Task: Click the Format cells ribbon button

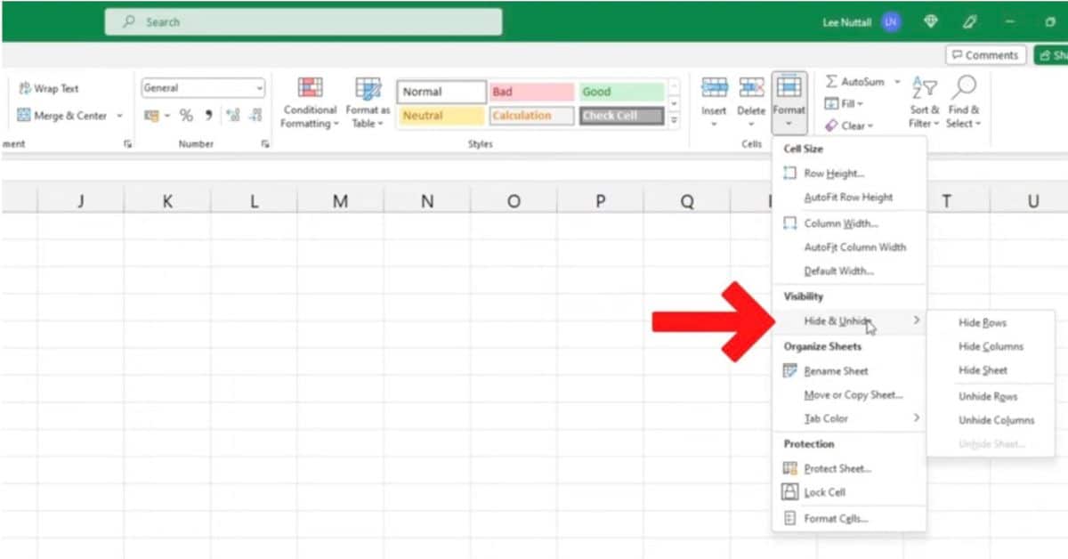Action: coord(789,102)
